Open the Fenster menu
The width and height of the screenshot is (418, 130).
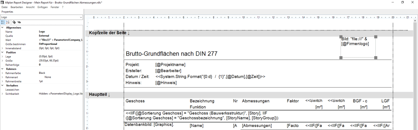coord(55,7)
